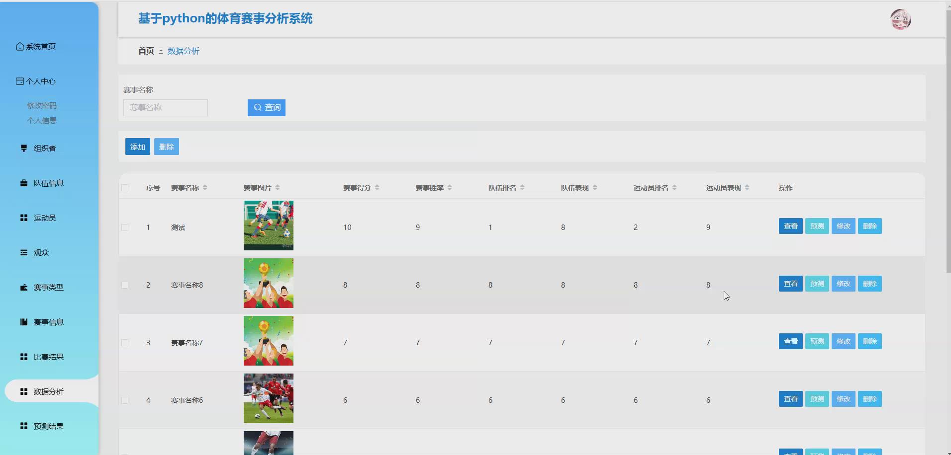This screenshot has height=455, width=951.
Task: Select the 数据分析 sidebar item
Action: point(52,391)
